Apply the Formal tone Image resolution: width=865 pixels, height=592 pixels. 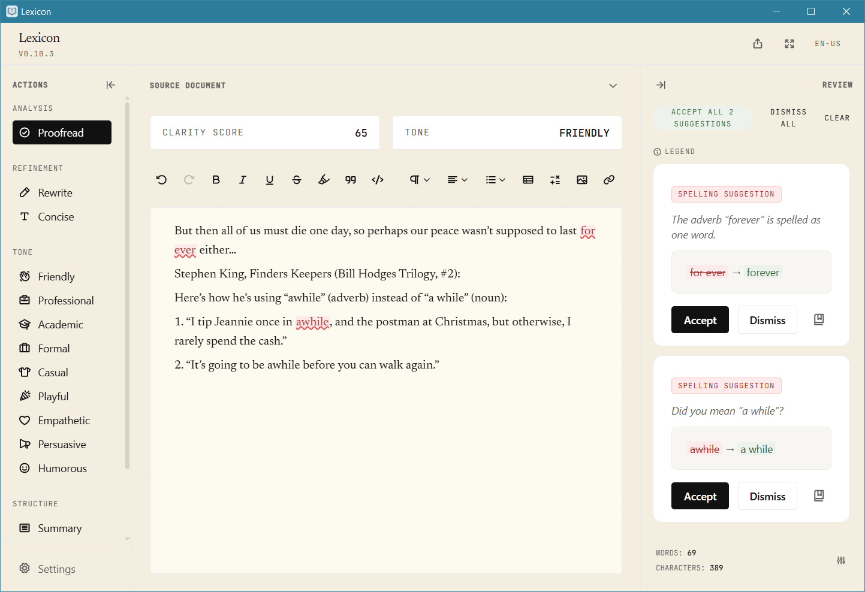[62, 348]
